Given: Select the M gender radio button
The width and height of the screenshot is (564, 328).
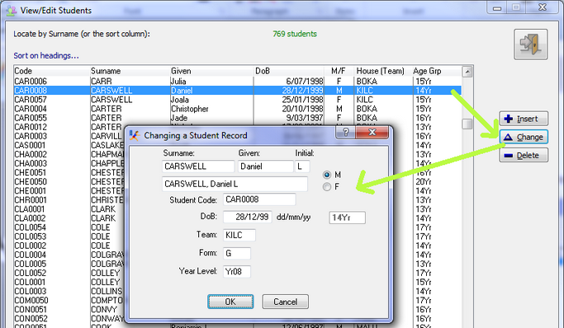Looking at the screenshot, I should point(327,175).
